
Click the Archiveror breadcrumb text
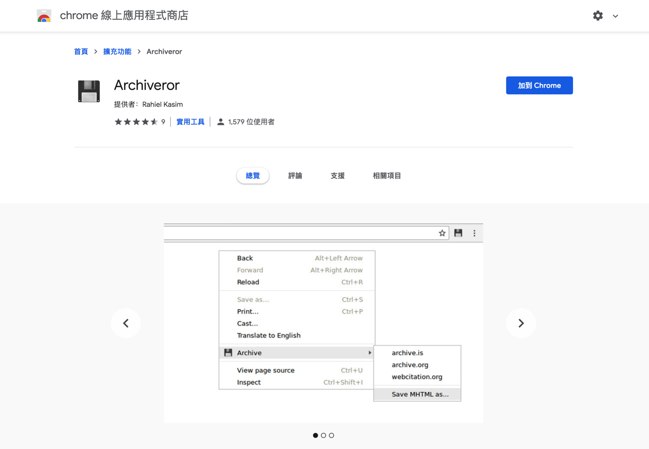tap(164, 52)
